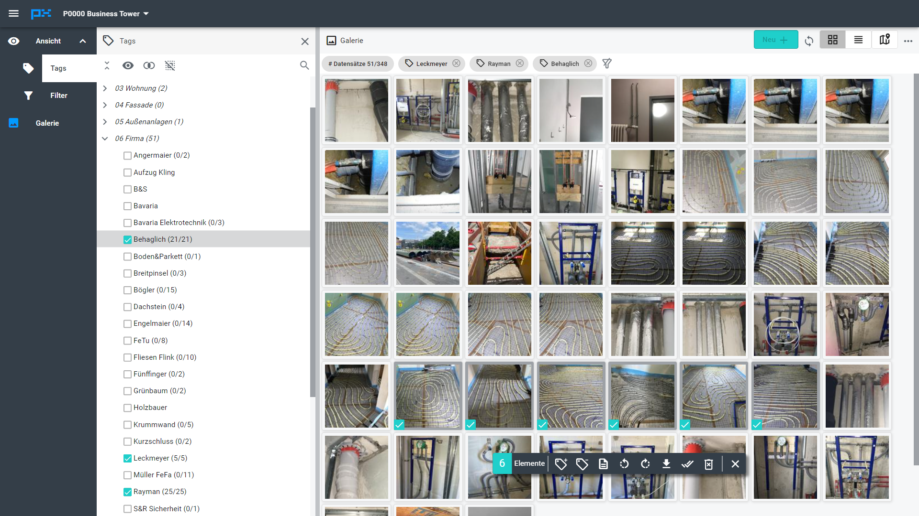919x516 pixels.
Task: Go to Galerie in the left navigation
Action: pos(48,123)
